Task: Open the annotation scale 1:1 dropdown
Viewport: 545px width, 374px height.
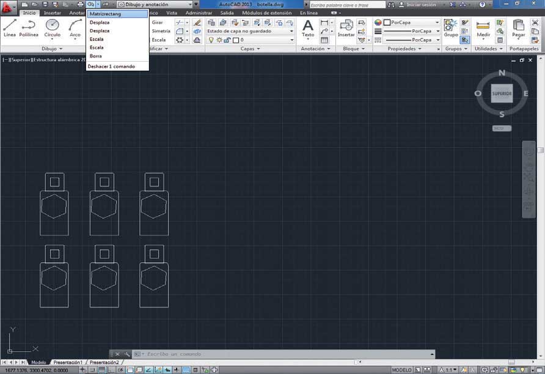Action: pyautogui.click(x=449, y=370)
